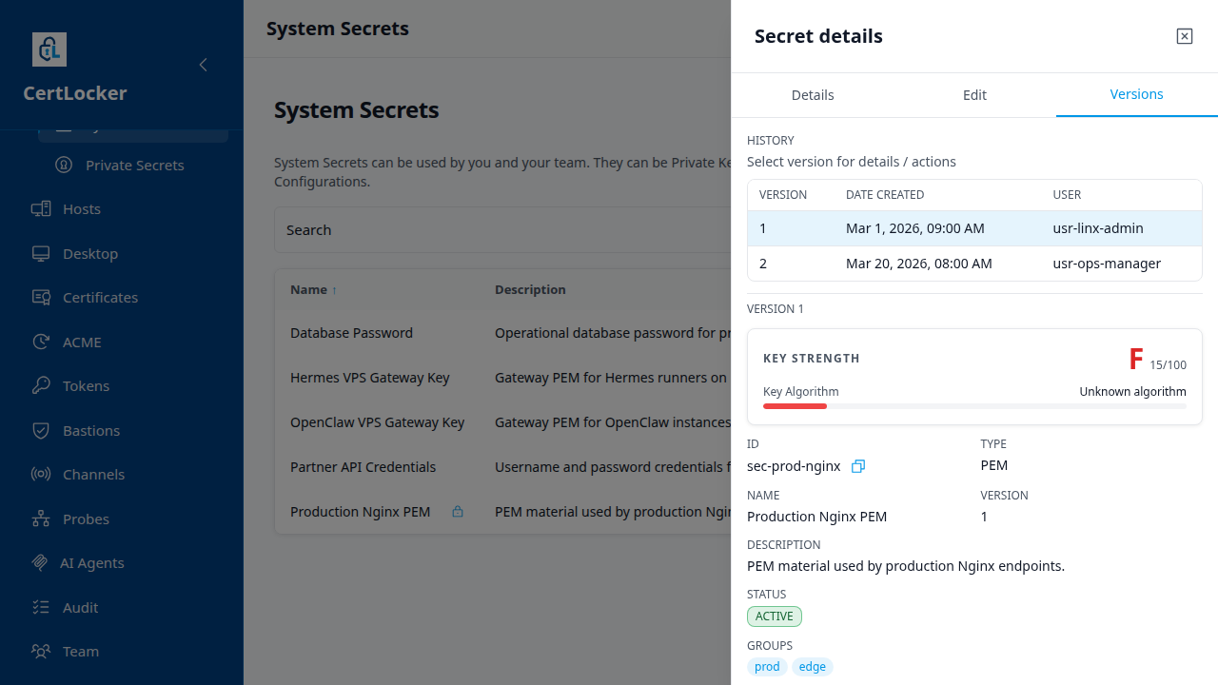
Task: Collapse the sidebar with the chevron
Action: pyautogui.click(x=203, y=65)
